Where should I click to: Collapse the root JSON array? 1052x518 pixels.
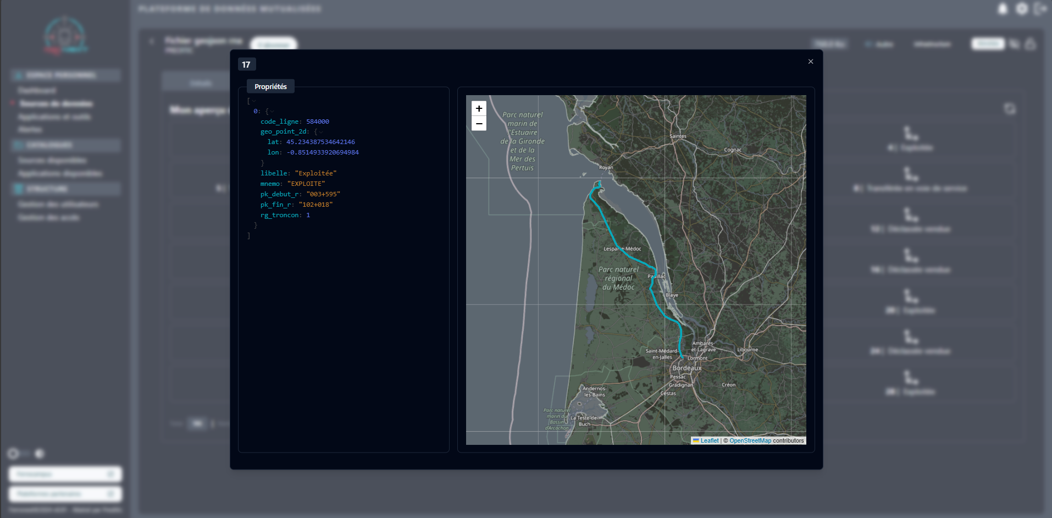pos(254,101)
